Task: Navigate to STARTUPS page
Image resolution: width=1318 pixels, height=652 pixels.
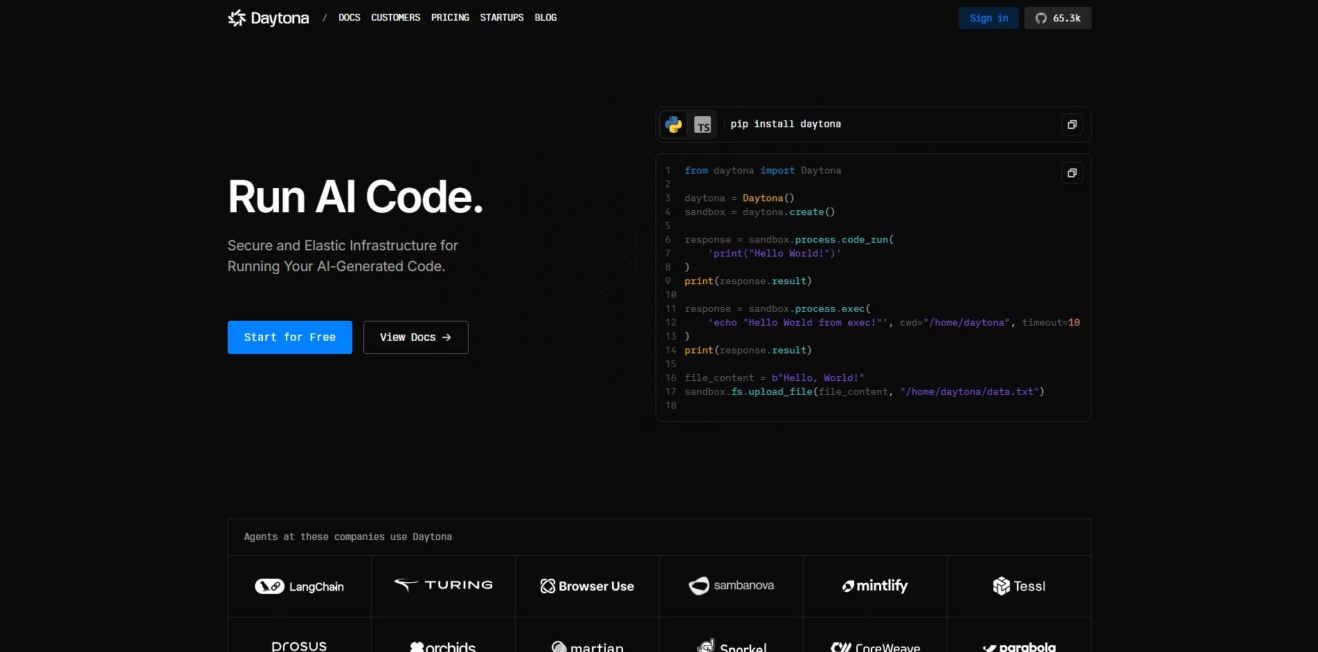Action: [x=502, y=18]
